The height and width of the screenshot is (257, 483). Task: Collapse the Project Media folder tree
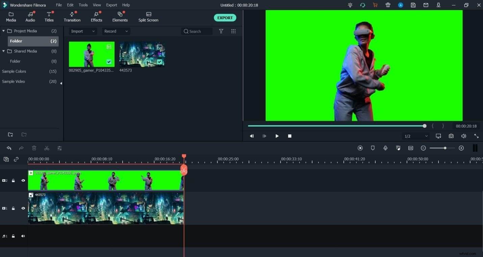(x=3, y=31)
